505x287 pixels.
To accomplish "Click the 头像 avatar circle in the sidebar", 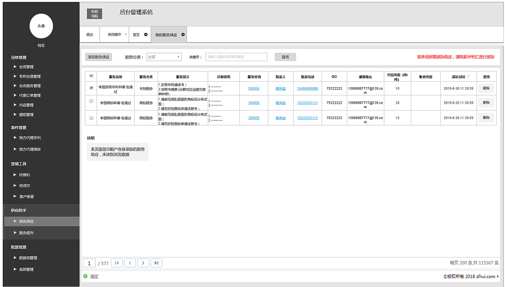I will point(41,26).
